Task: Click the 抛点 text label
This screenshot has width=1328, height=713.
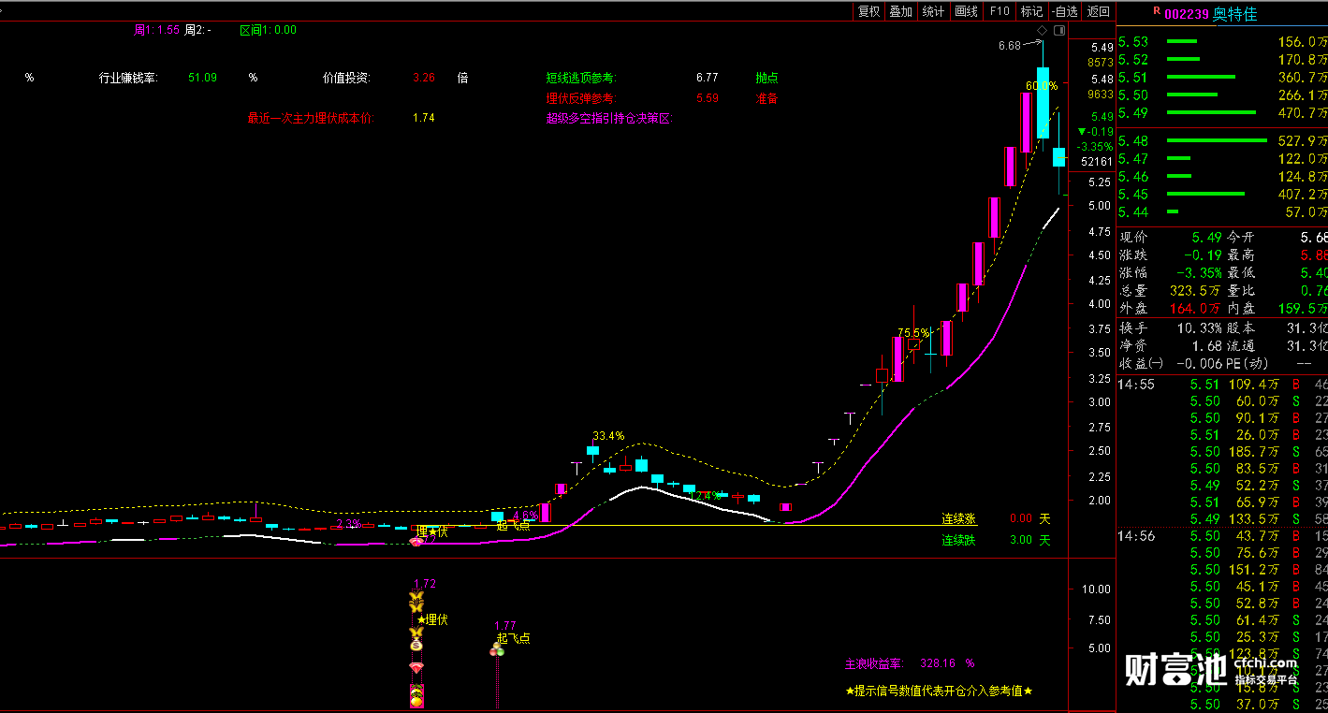Action: [x=767, y=78]
